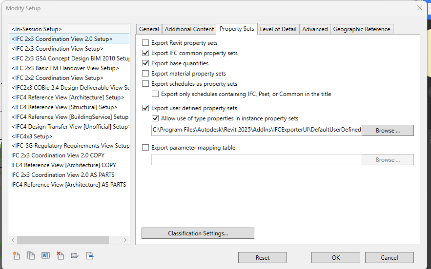The image size is (431, 269).
Task: Click the rename setup icon
Action: pyautogui.click(x=45, y=255)
